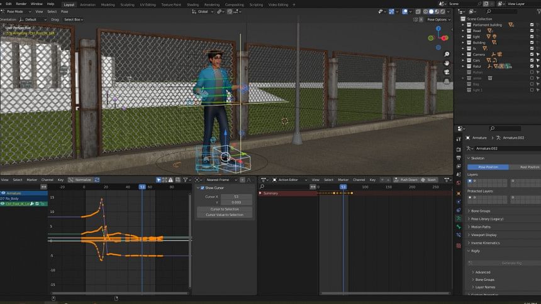Open the Object Data armature properties tab
The height and width of the screenshot is (304, 541).
point(459,217)
